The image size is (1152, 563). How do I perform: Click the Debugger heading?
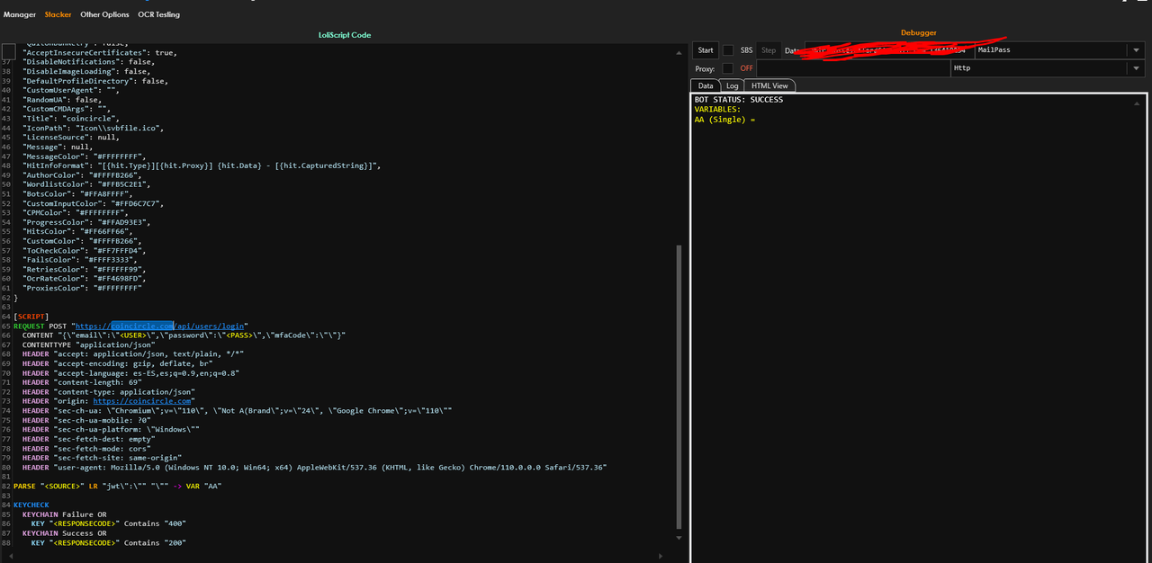pos(919,33)
